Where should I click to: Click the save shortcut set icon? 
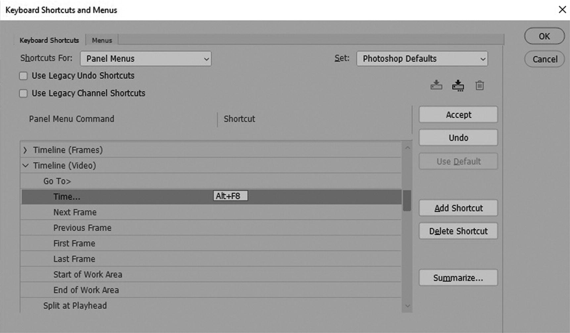(436, 85)
